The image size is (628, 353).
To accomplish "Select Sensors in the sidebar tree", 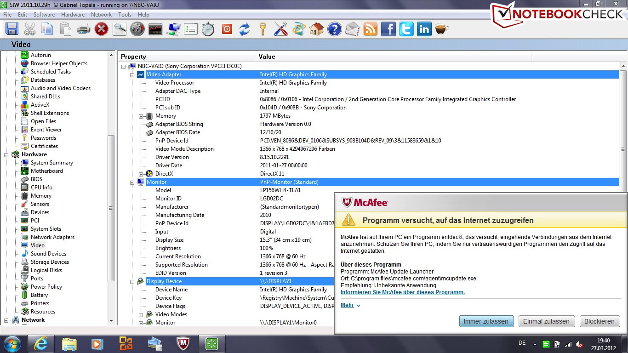I will click(40, 204).
